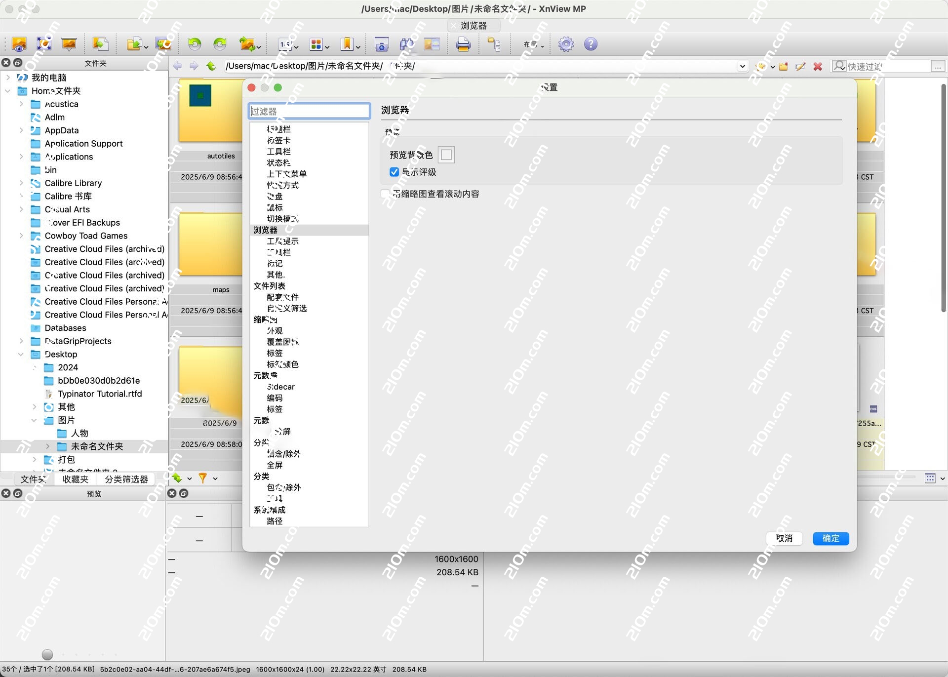Open settings via the gear icon
The image size is (948, 677).
566,44
